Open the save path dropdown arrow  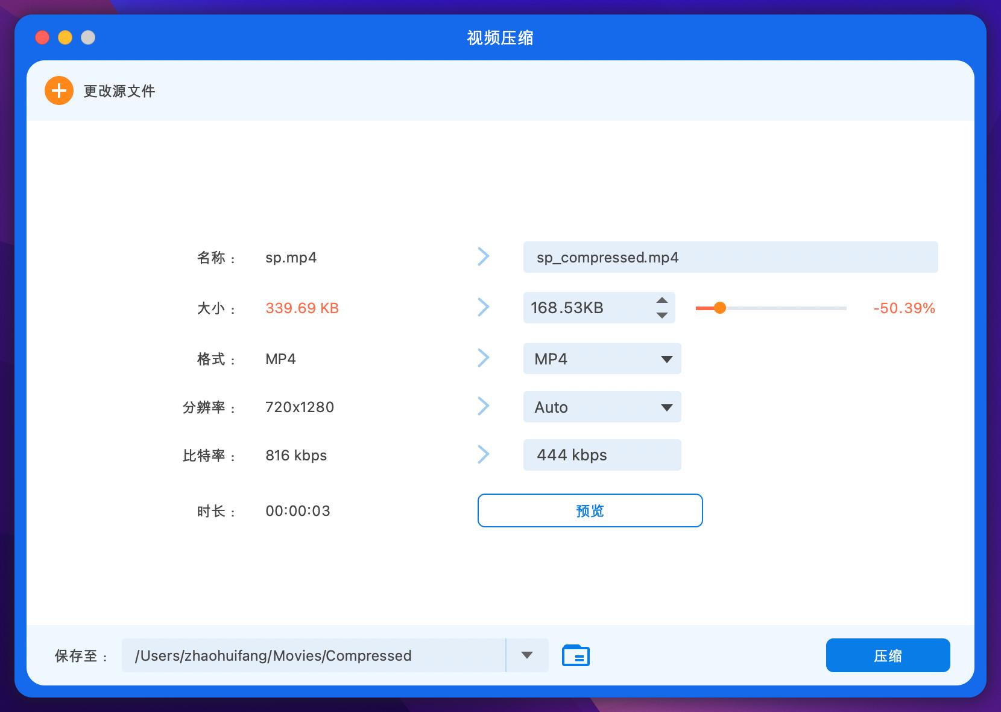click(527, 655)
